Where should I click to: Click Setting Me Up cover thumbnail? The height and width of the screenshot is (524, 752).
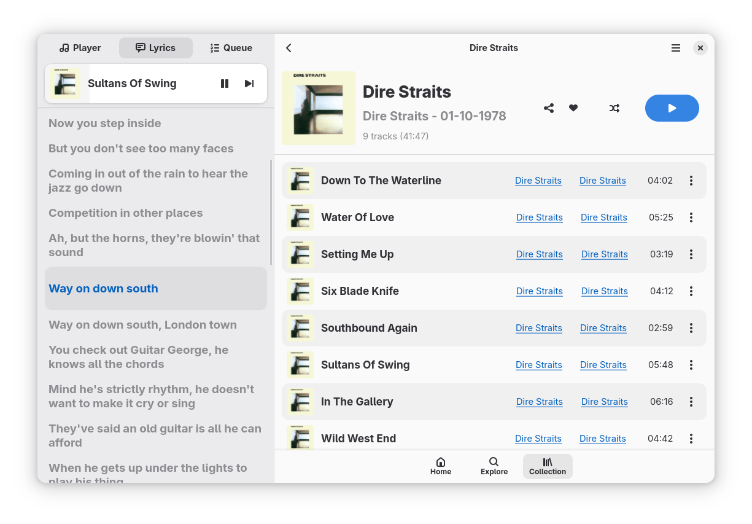point(300,254)
